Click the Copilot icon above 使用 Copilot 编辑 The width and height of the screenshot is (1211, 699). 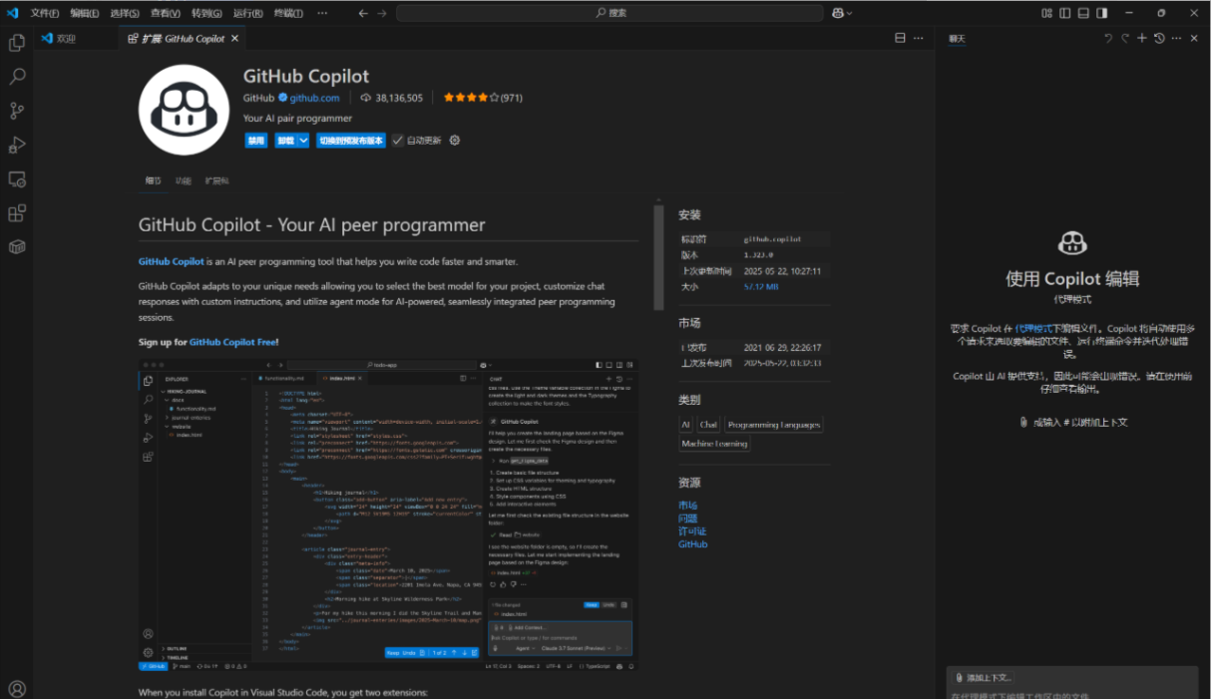pos(1072,243)
